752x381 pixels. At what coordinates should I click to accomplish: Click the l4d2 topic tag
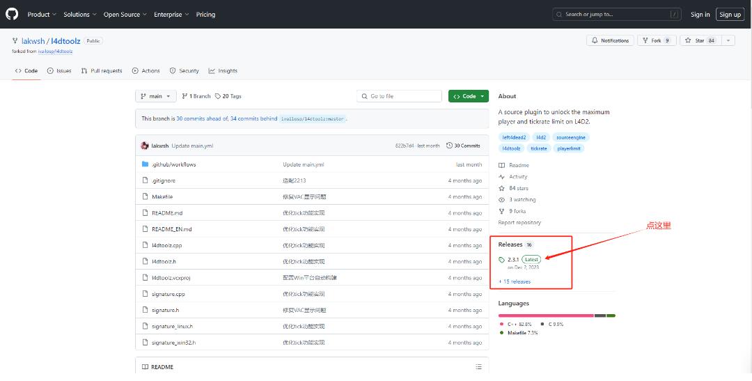click(x=541, y=137)
